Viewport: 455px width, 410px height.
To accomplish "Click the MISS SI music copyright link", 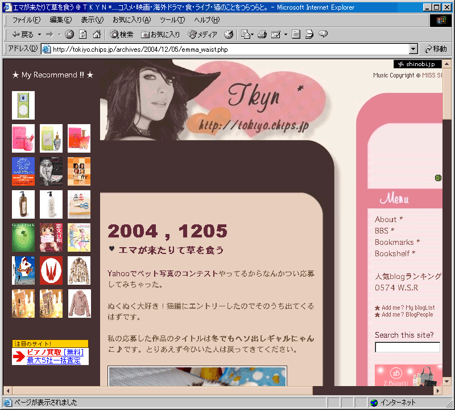I will [x=432, y=75].
